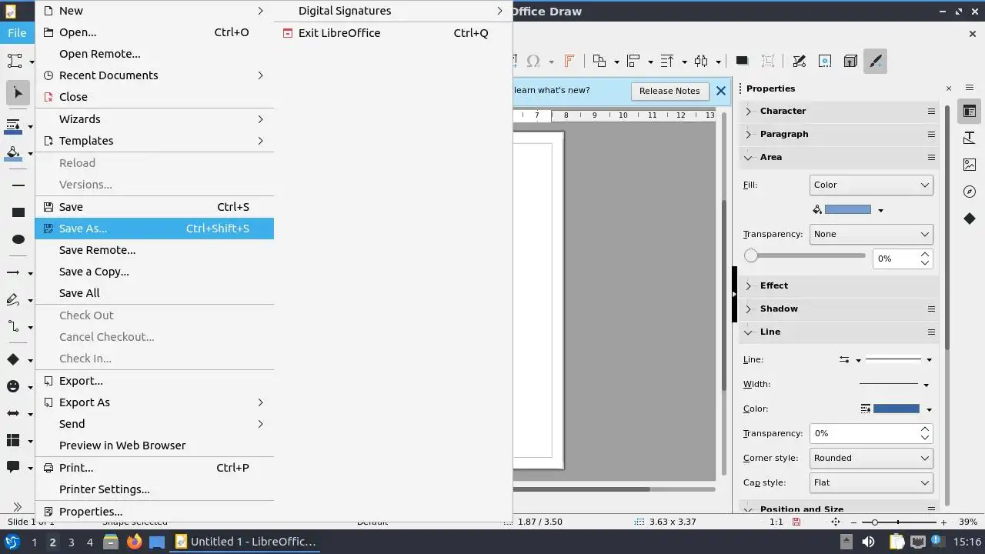Click the Fill Color bucket icon in left toolbar
The width and height of the screenshot is (985, 554).
(x=13, y=153)
